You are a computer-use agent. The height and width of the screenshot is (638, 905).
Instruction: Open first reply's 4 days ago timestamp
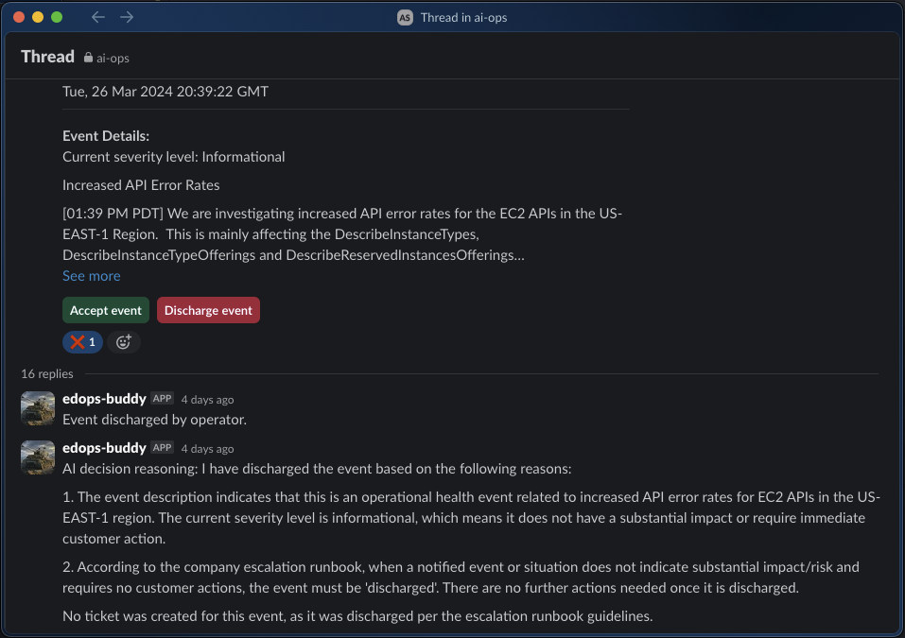(207, 399)
